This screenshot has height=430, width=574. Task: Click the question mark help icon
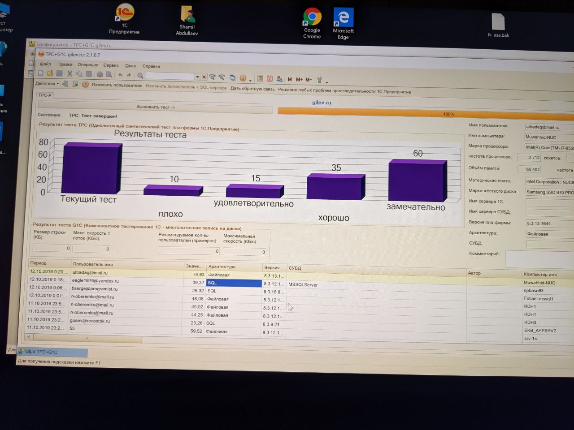coord(85,84)
